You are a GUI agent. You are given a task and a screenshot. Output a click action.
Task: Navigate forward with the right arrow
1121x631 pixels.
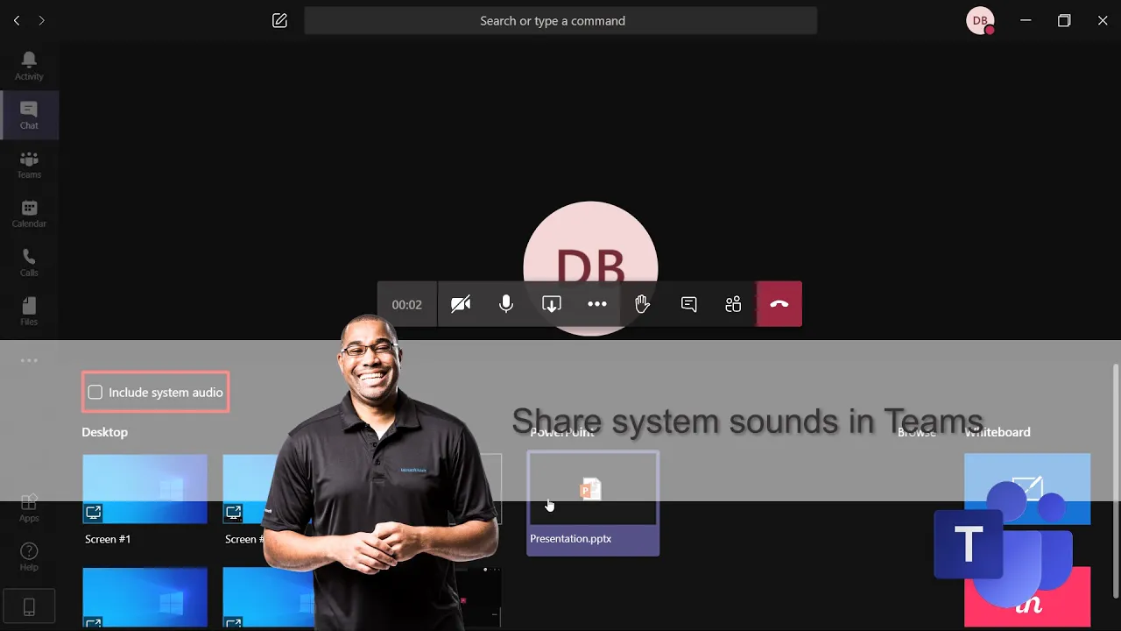click(x=41, y=20)
